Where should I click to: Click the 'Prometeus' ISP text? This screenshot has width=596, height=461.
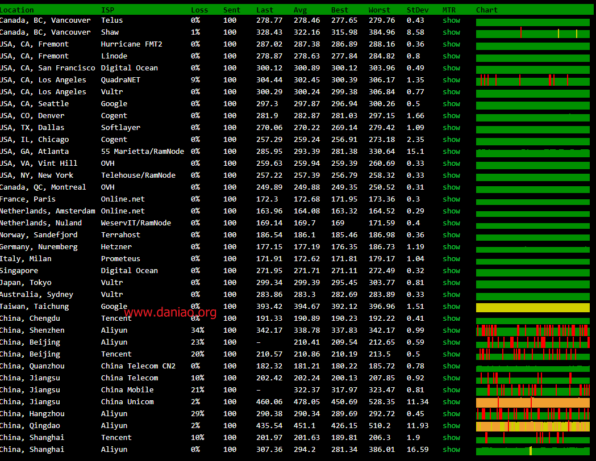(x=120, y=258)
